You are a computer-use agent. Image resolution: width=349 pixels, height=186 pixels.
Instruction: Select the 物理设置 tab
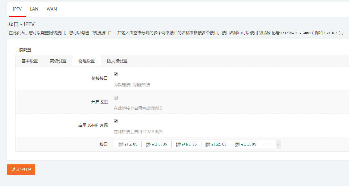[87, 61]
